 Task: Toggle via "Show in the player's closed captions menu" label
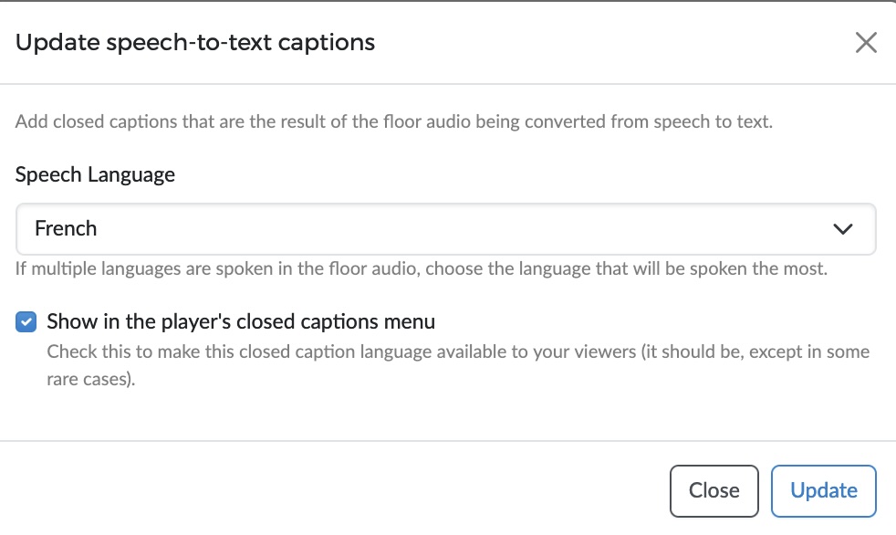(241, 321)
